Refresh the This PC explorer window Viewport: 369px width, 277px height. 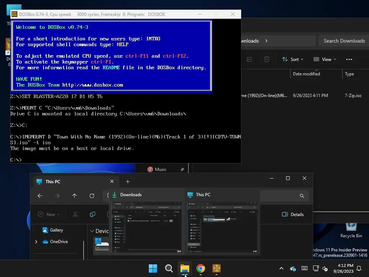pos(92,196)
